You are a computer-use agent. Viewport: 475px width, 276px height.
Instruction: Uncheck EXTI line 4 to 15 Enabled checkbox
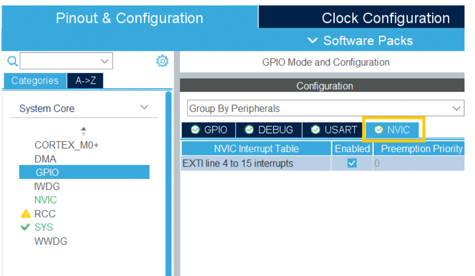[352, 163]
